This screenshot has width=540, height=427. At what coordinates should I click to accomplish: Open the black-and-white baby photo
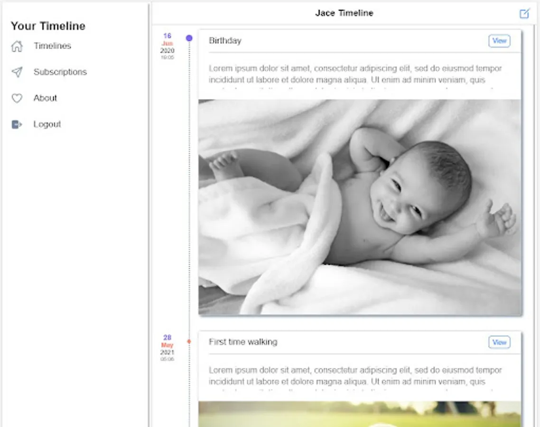[360, 207]
